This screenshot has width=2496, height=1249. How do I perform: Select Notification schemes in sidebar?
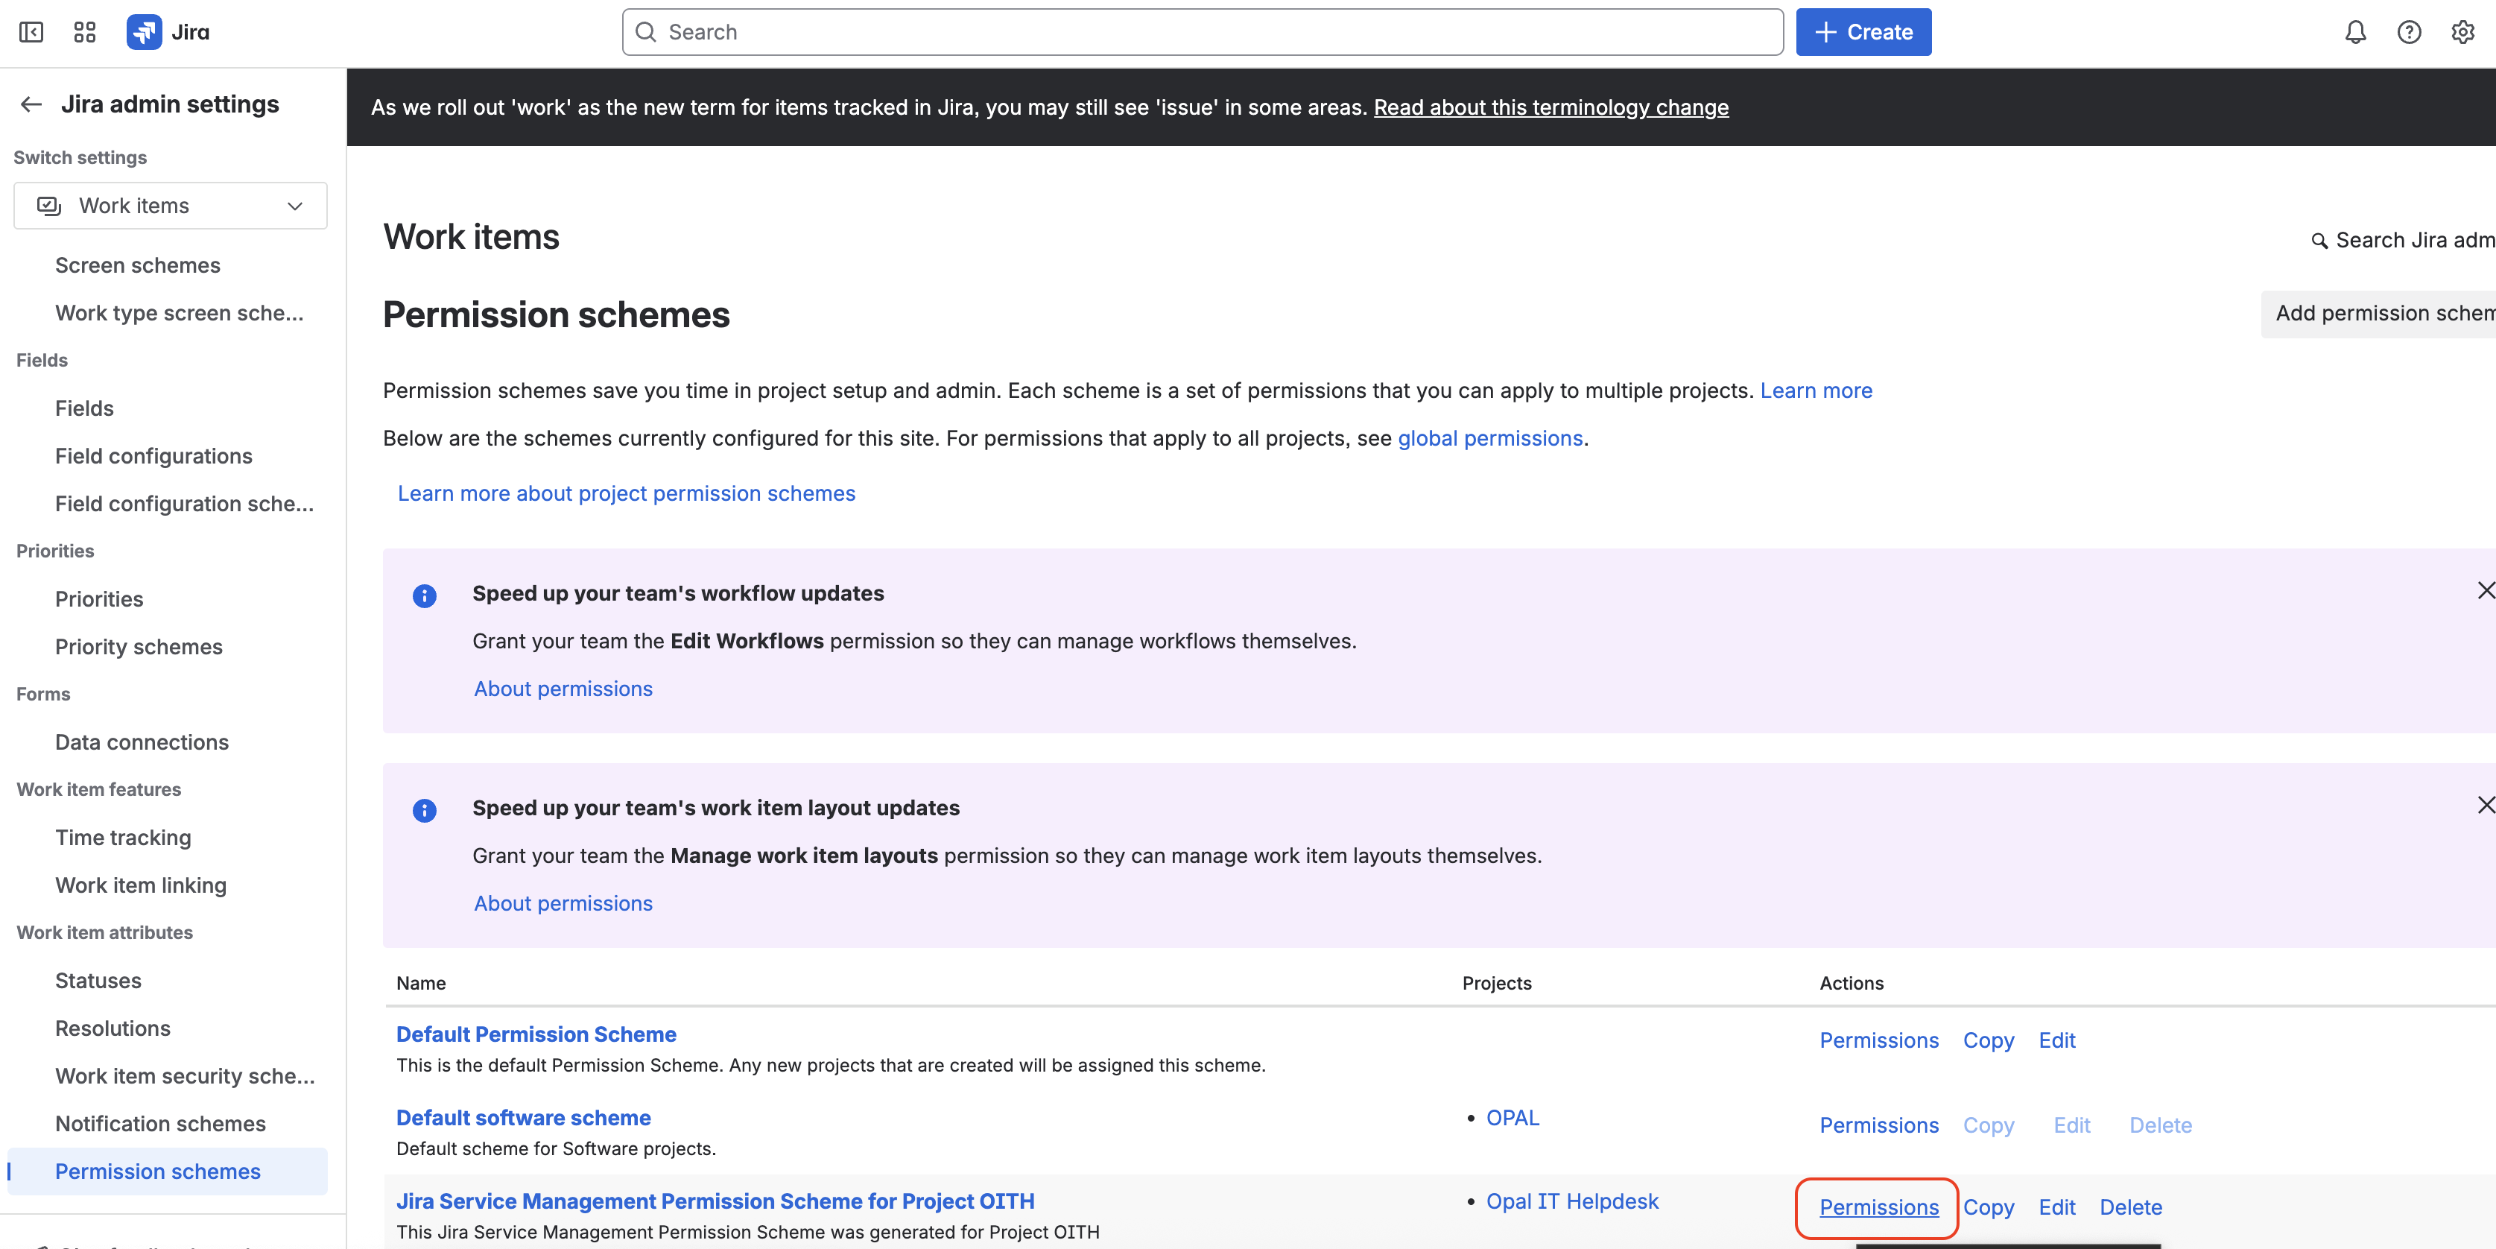[x=160, y=1124]
